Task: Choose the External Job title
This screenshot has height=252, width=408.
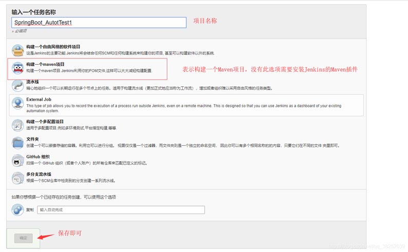Action: click(39, 100)
